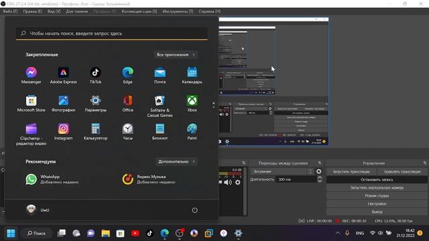Image resolution: width=429 pixels, height=241 pixels.
Task: Open the Почта mail app
Action: pos(160,76)
